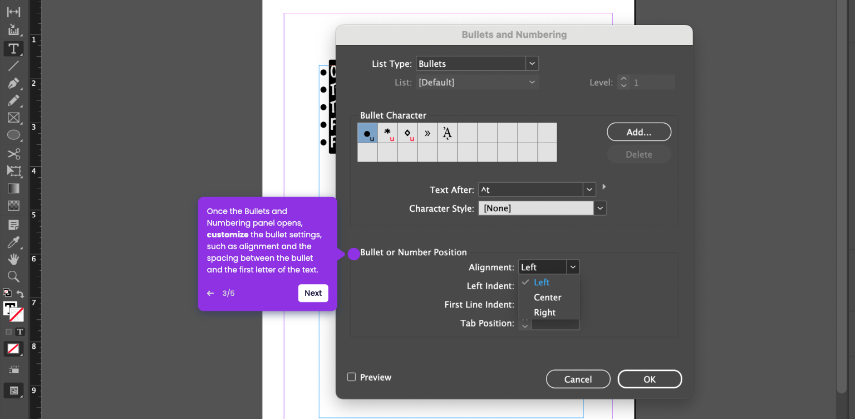The width and height of the screenshot is (855, 419).
Task: Pick the letter A bullet character
Action: pos(448,133)
